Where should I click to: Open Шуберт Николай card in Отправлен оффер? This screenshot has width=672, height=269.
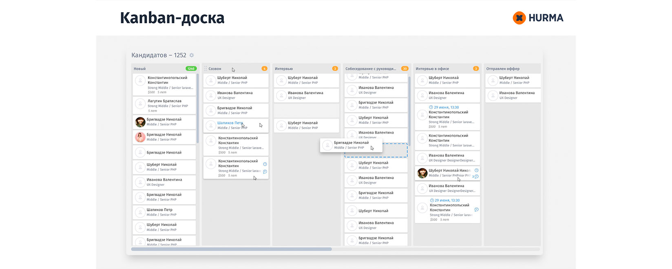[x=513, y=80]
